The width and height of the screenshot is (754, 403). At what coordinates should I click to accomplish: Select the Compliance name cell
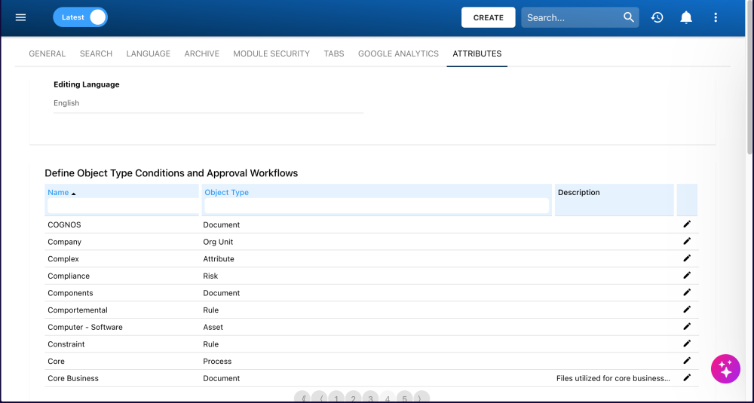tap(69, 276)
